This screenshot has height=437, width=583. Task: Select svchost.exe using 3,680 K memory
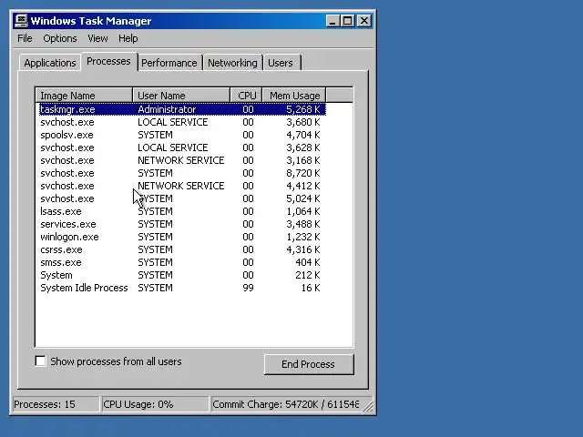[x=182, y=122]
